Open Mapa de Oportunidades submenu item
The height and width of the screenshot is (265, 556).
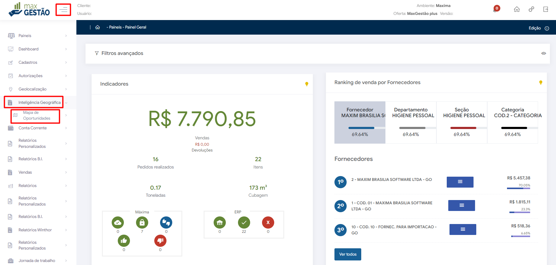37,115
